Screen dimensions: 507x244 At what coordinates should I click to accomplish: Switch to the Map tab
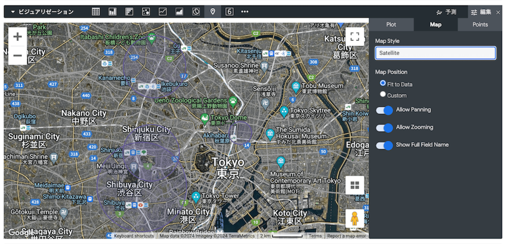tap(436, 25)
